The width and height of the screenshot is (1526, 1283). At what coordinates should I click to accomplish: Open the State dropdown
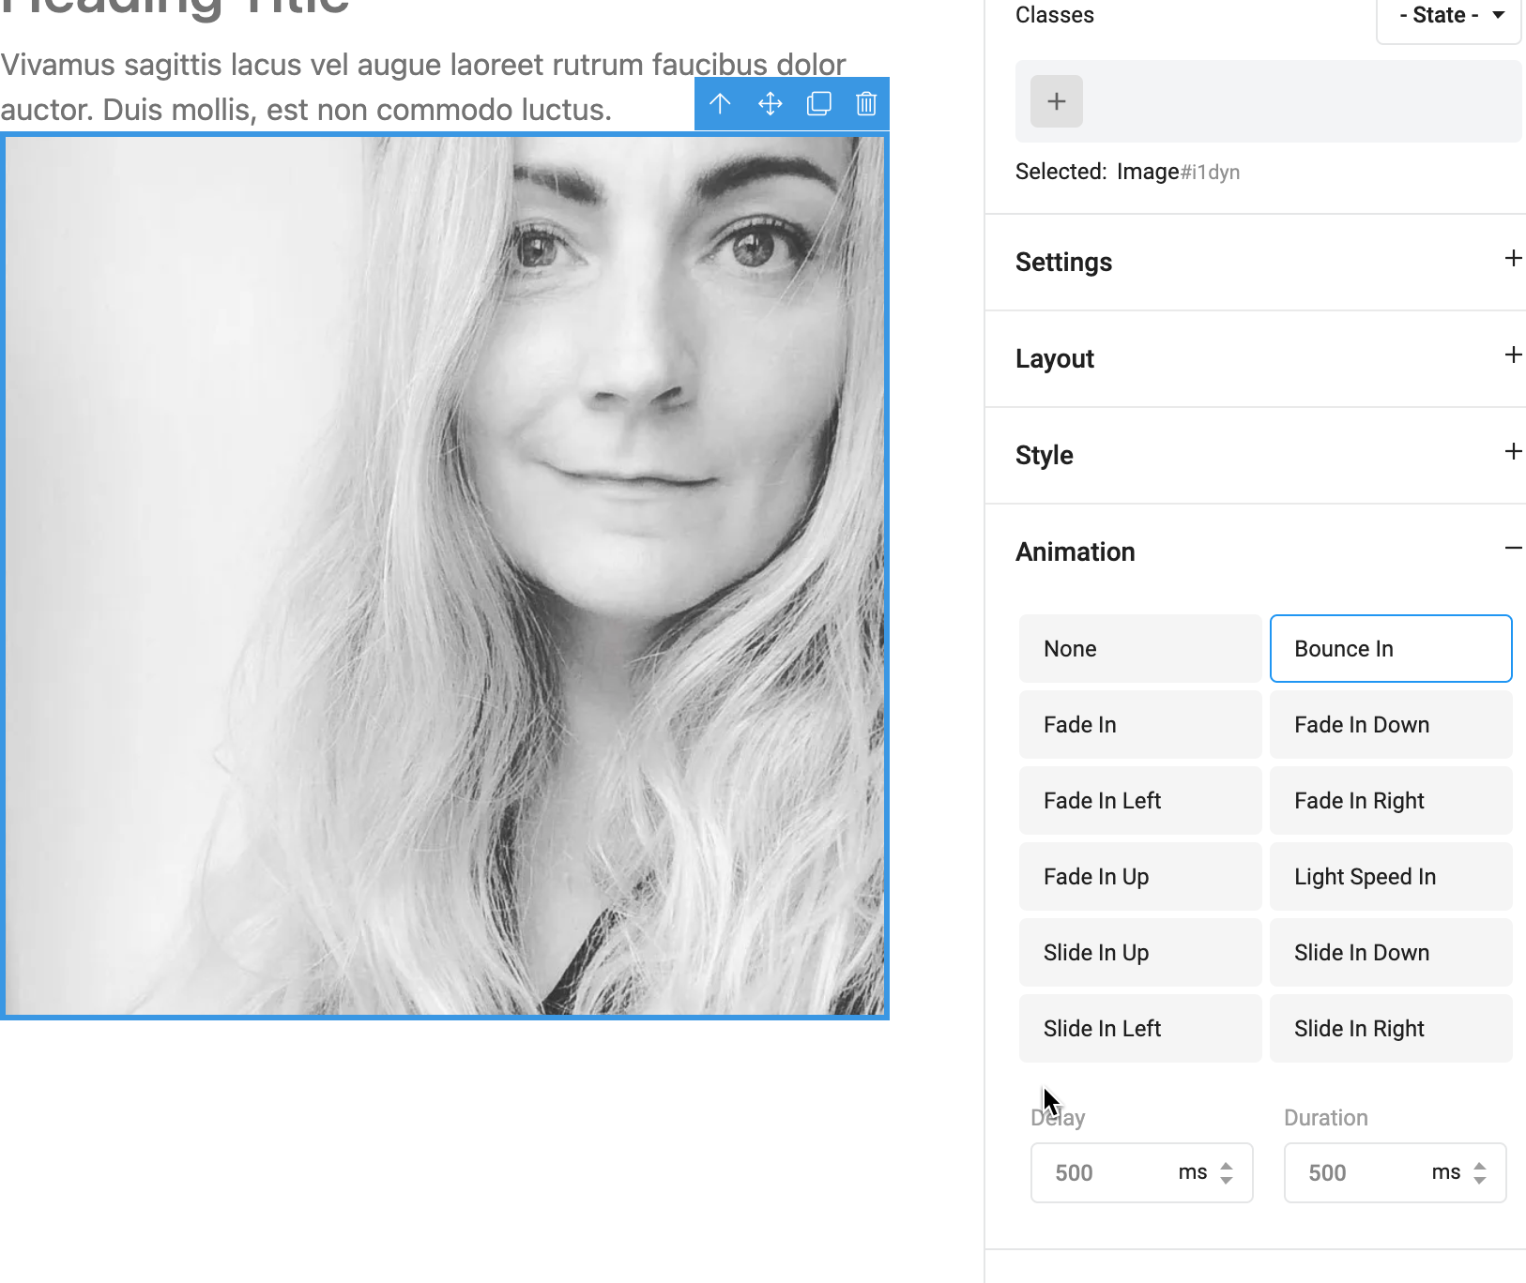click(1448, 16)
